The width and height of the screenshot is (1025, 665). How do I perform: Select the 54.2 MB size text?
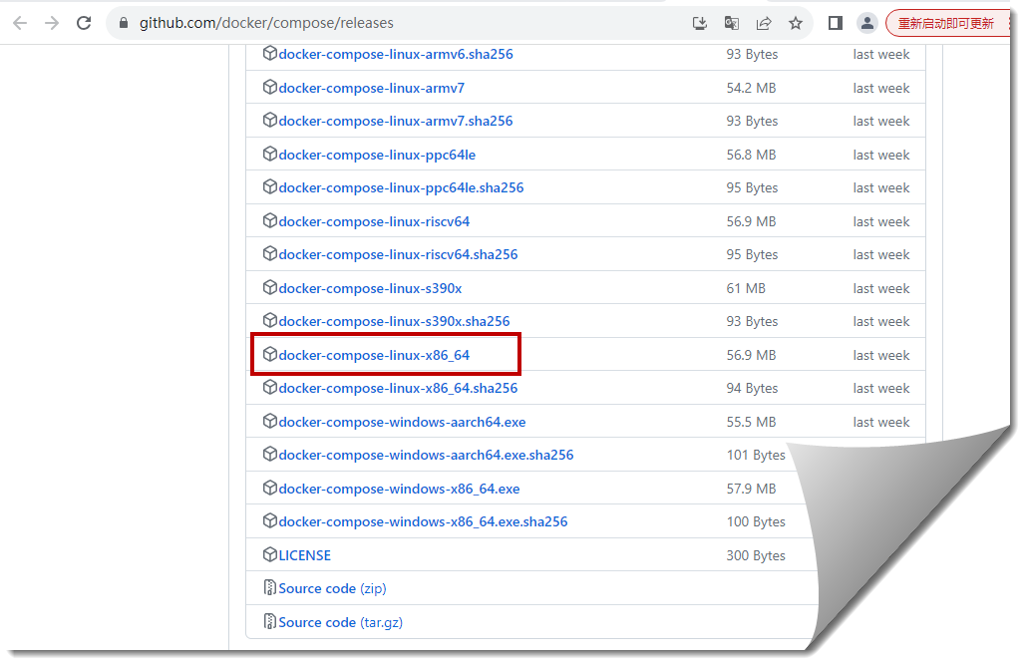[x=751, y=89]
